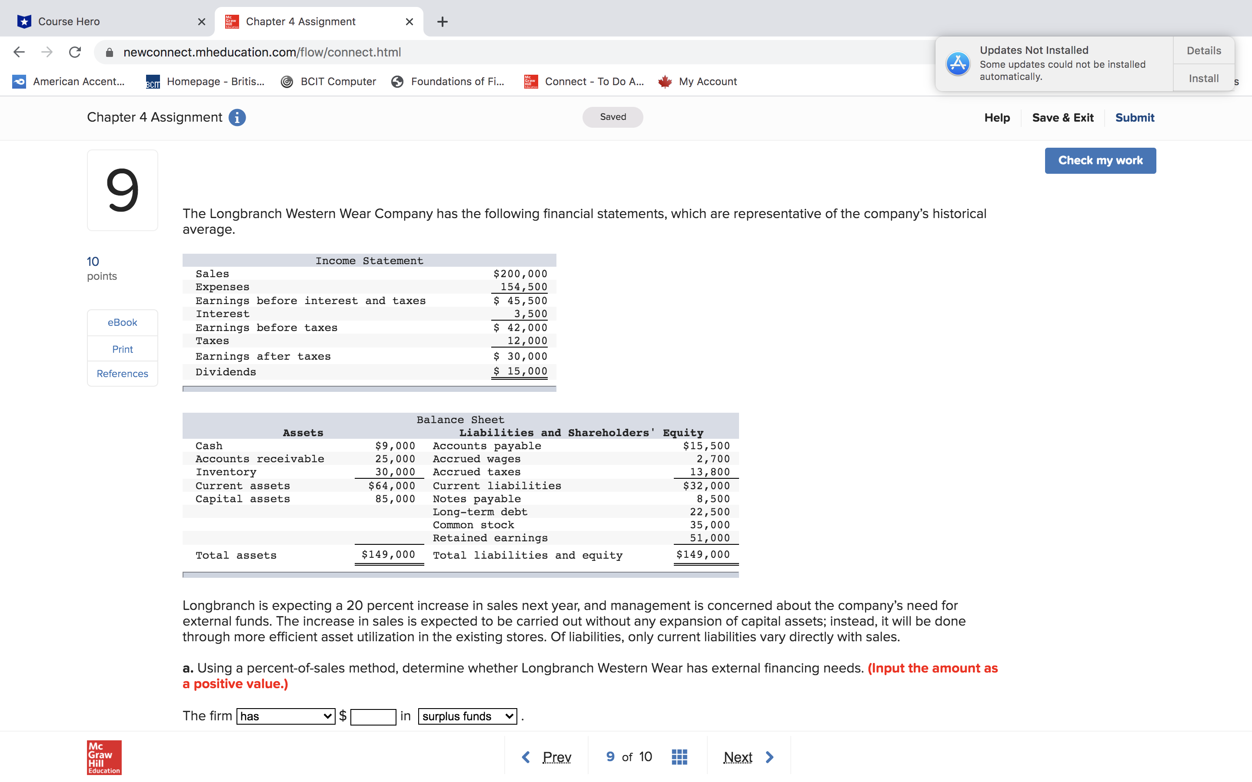Click the page reload icon
1252x782 pixels.
point(74,52)
